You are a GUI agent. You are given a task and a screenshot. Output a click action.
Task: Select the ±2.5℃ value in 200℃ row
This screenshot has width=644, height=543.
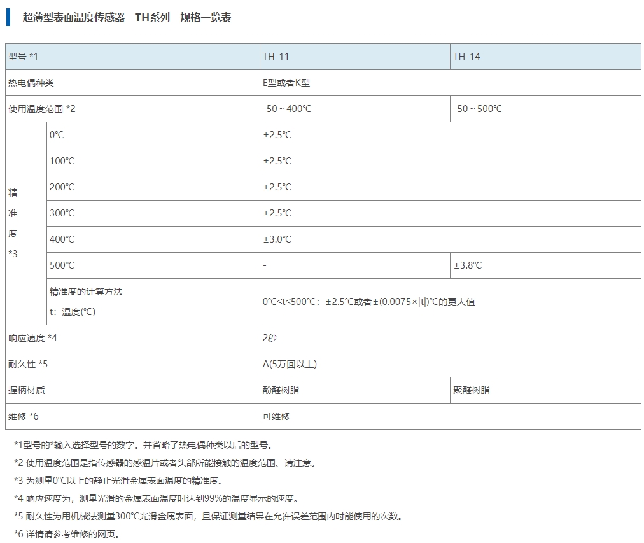coord(277,187)
